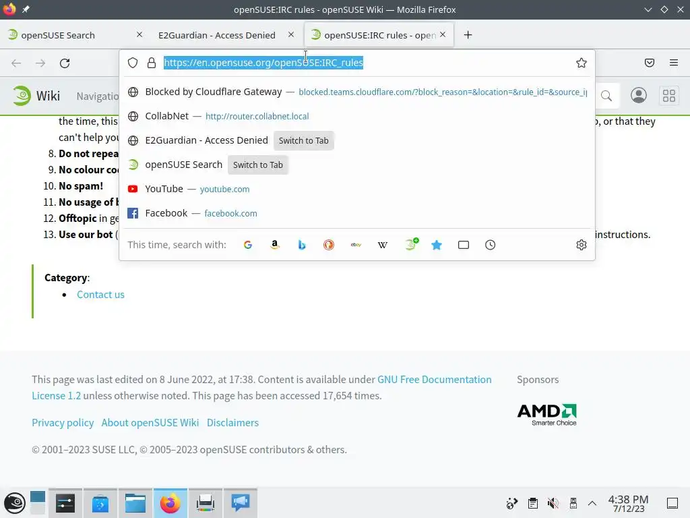Open the Wiki Navigation menu
690x518 pixels.
pos(98,96)
